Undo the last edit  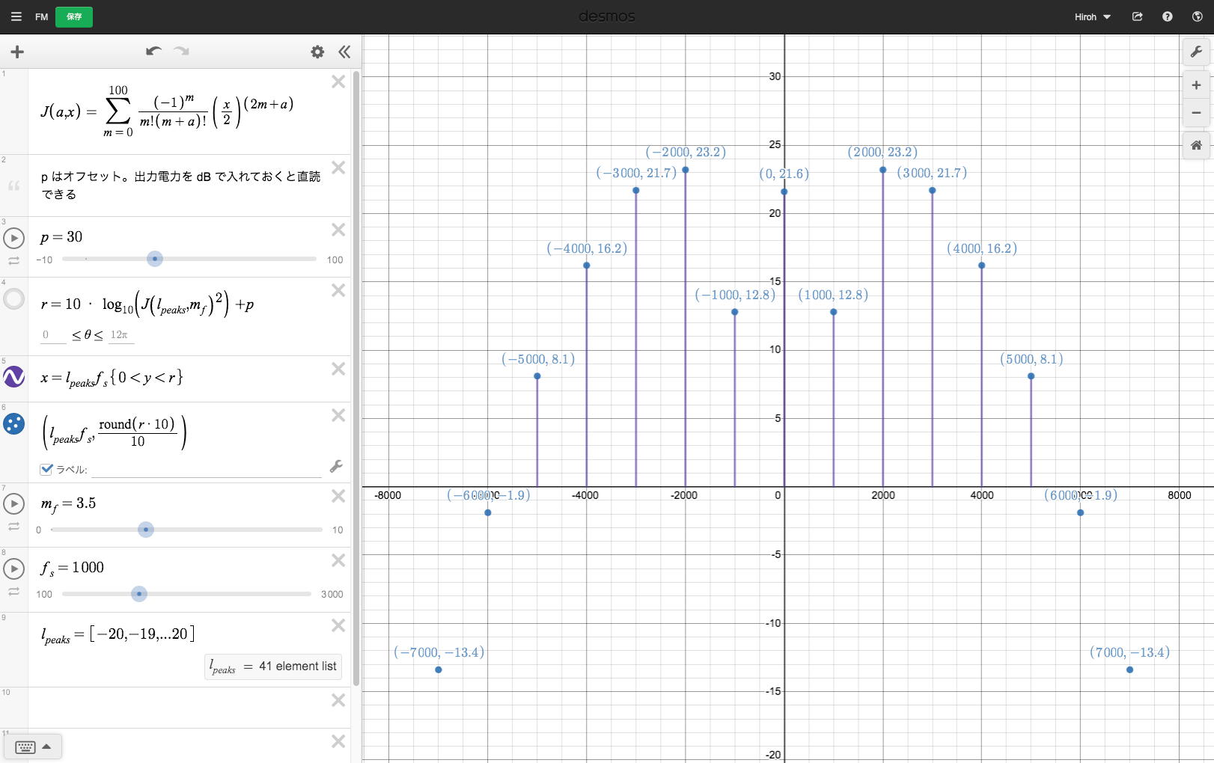coord(153,52)
